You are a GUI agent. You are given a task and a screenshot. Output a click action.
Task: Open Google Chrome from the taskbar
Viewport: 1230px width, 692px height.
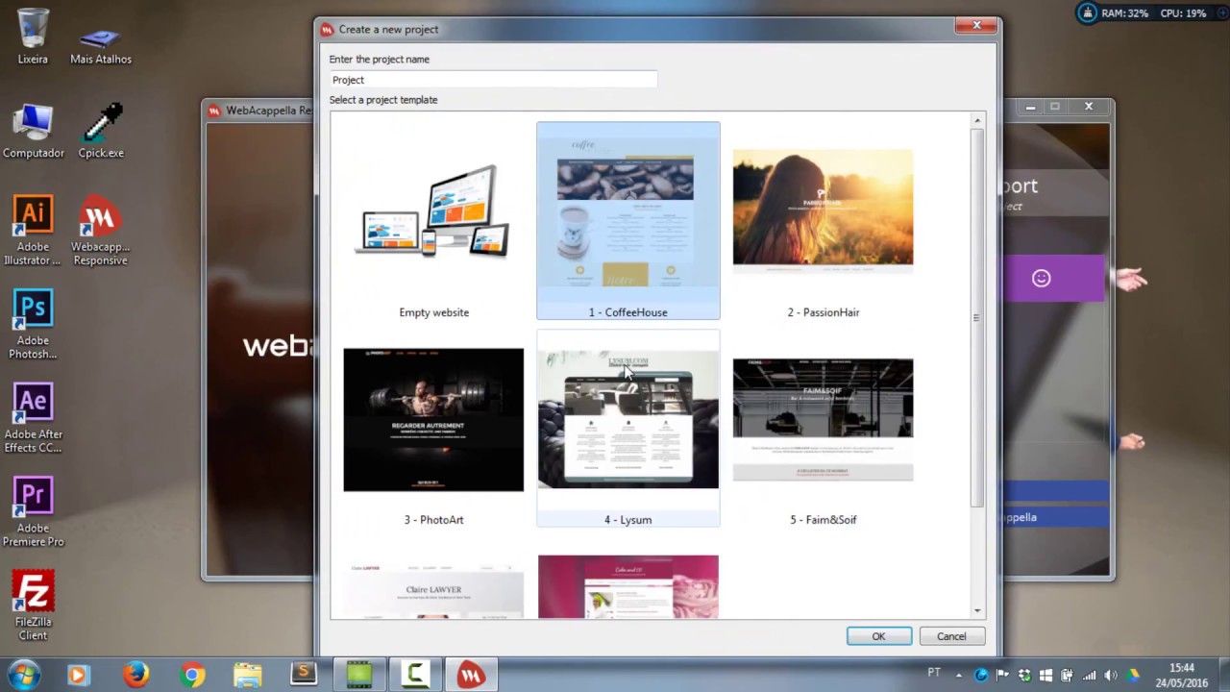click(192, 675)
